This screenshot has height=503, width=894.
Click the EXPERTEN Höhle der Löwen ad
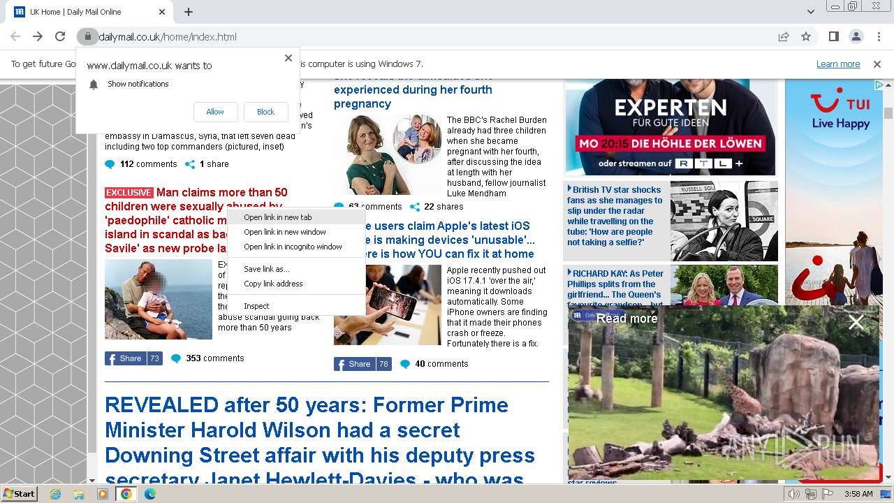pos(670,127)
